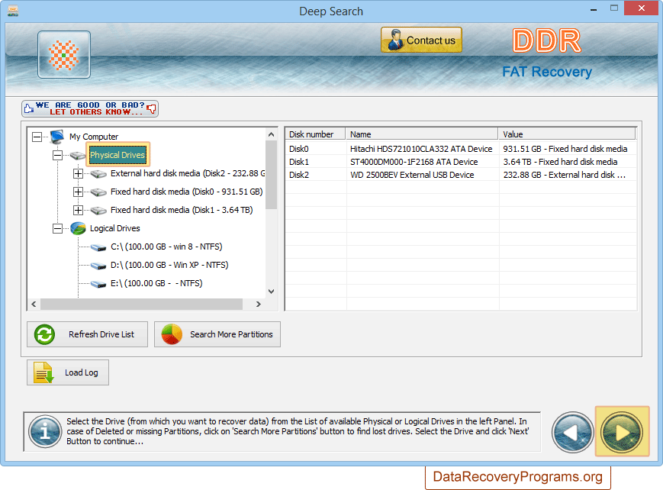Image resolution: width=663 pixels, height=490 pixels.
Task: Click '232.88 GB - External hard disk' value
Action: pyautogui.click(x=564, y=176)
